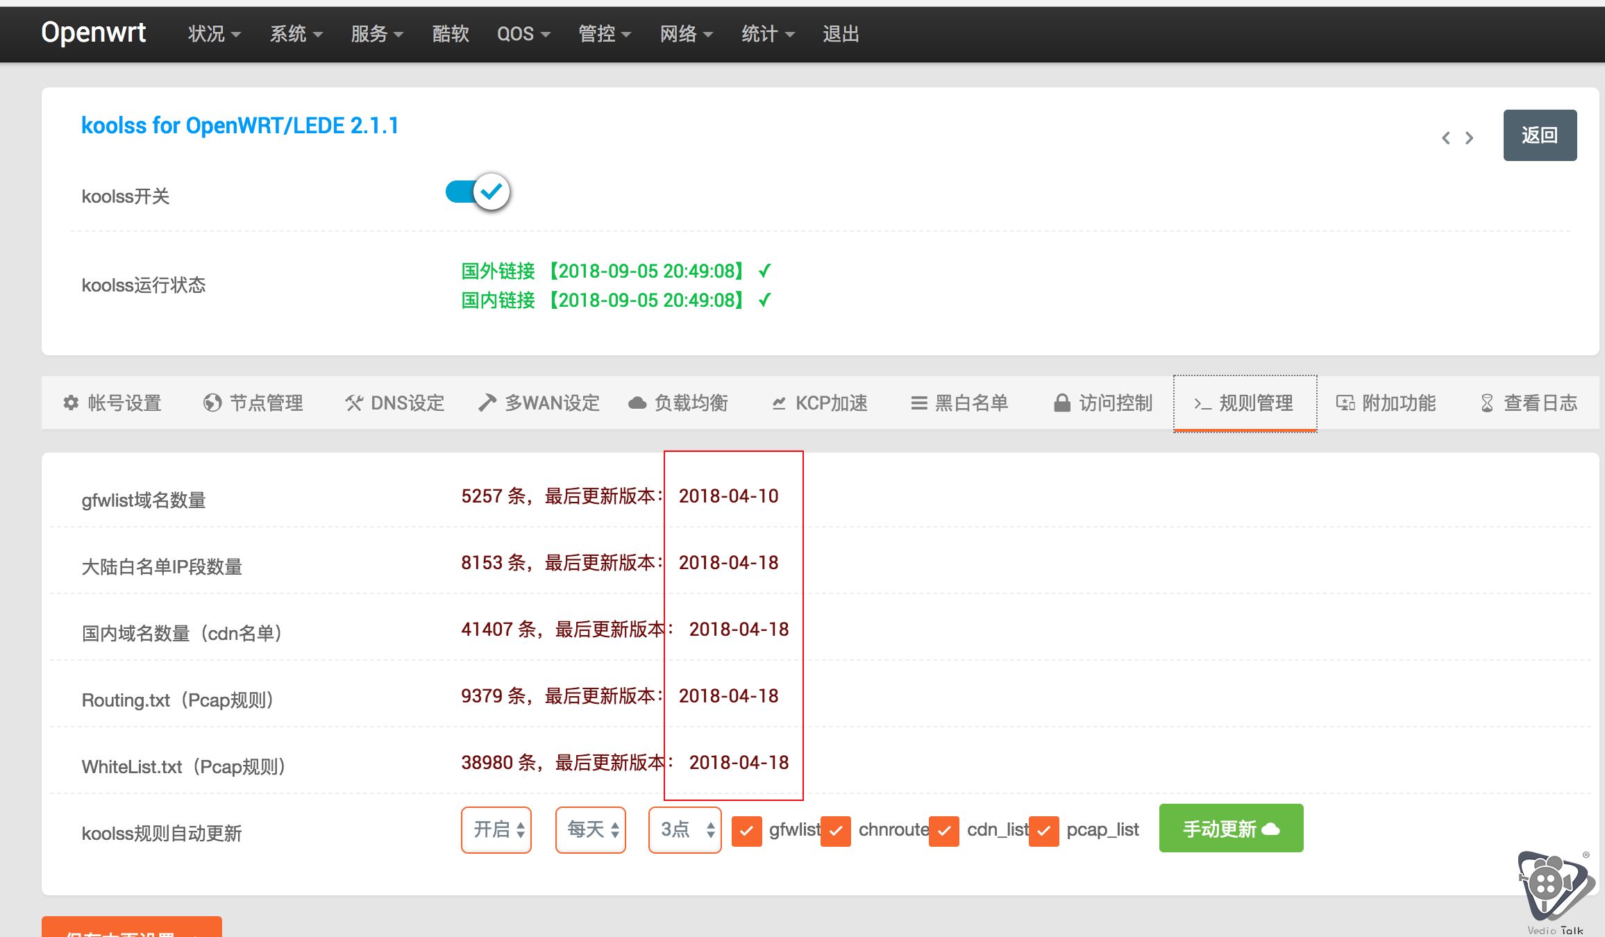Viewport: 1605px width, 937px height.
Task: Click the right chevron navigation arrow
Action: point(1469,138)
